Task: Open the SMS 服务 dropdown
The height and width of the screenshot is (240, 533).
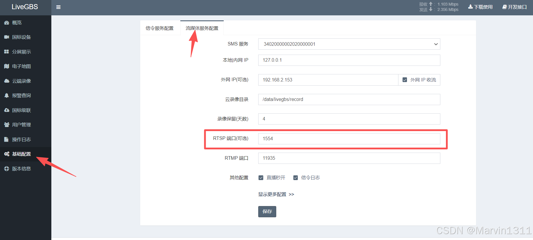Action: (x=349, y=44)
